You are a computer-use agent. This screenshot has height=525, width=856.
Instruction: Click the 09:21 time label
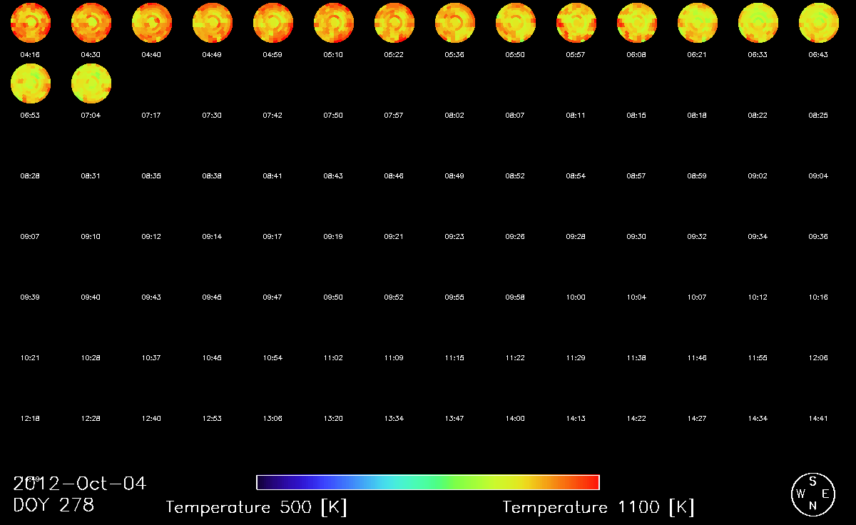coord(394,236)
